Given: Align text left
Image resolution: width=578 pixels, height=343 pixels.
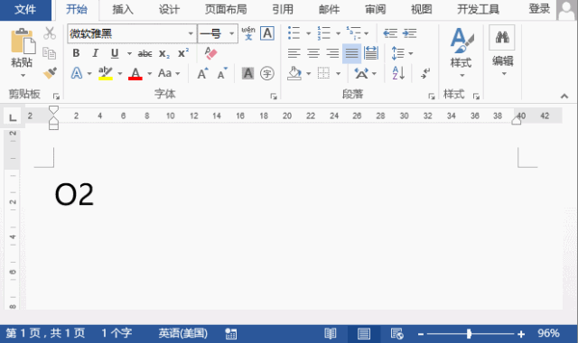Looking at the screenshot, I should pos(294,53).
